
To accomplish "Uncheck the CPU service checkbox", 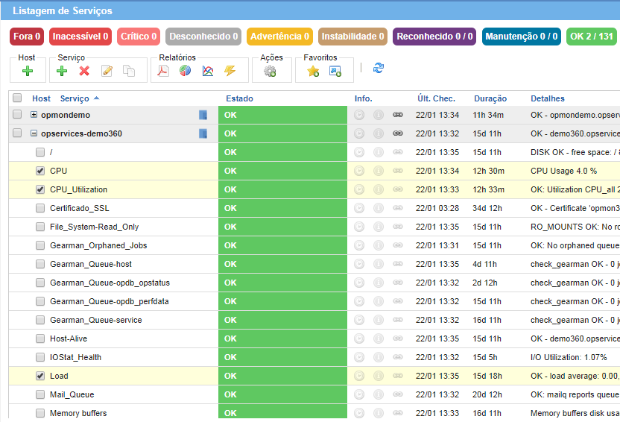I will click(x=40, y=171).
